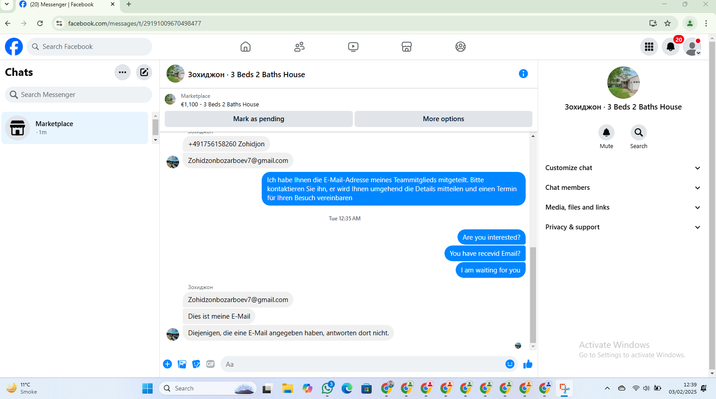Image resolution: width=716 pixels, height=399 pixels.
Task: Attach a photo with the image icon
Action: (x=182, y=364)
